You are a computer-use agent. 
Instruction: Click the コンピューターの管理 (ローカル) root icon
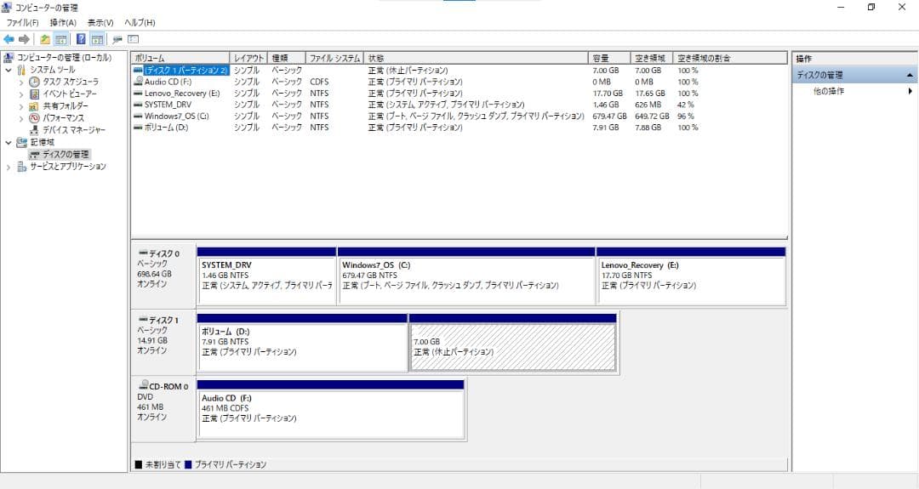click(x=8, y=57)
